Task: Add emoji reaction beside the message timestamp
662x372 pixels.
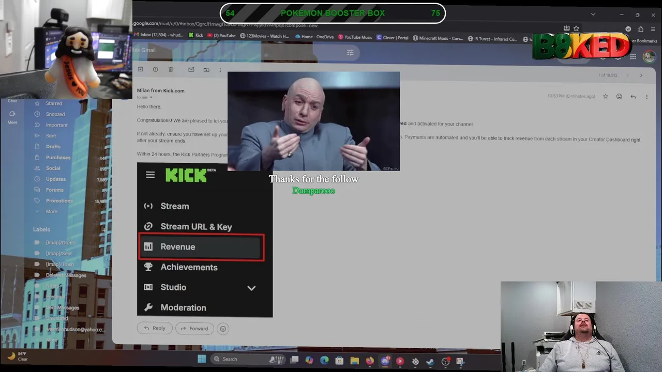Action: coord(619,97)
